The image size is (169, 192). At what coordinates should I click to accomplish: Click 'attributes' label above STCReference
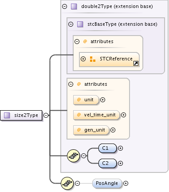102,41
